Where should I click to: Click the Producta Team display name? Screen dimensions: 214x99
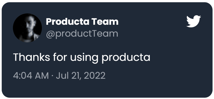point(82,22)
